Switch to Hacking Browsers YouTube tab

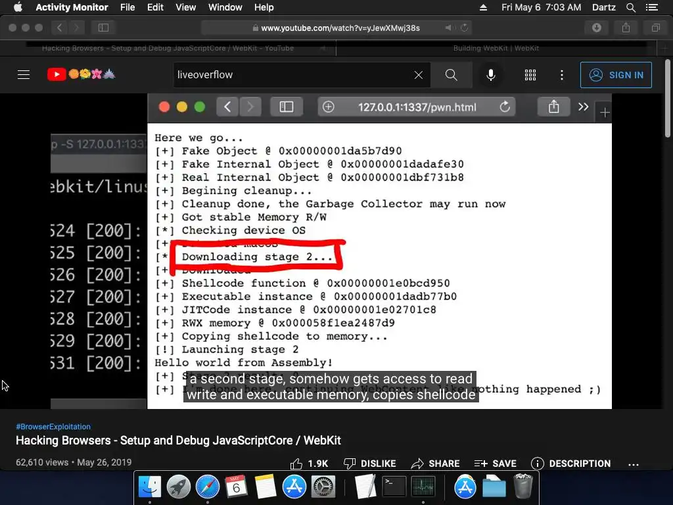click(168, 48)
